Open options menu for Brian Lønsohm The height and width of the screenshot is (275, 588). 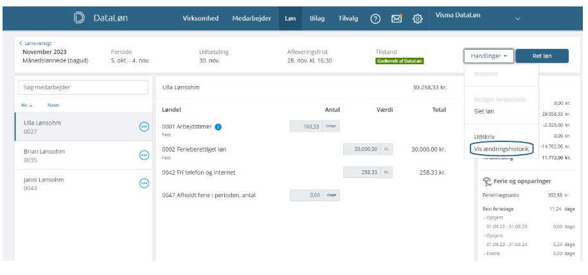144,155
